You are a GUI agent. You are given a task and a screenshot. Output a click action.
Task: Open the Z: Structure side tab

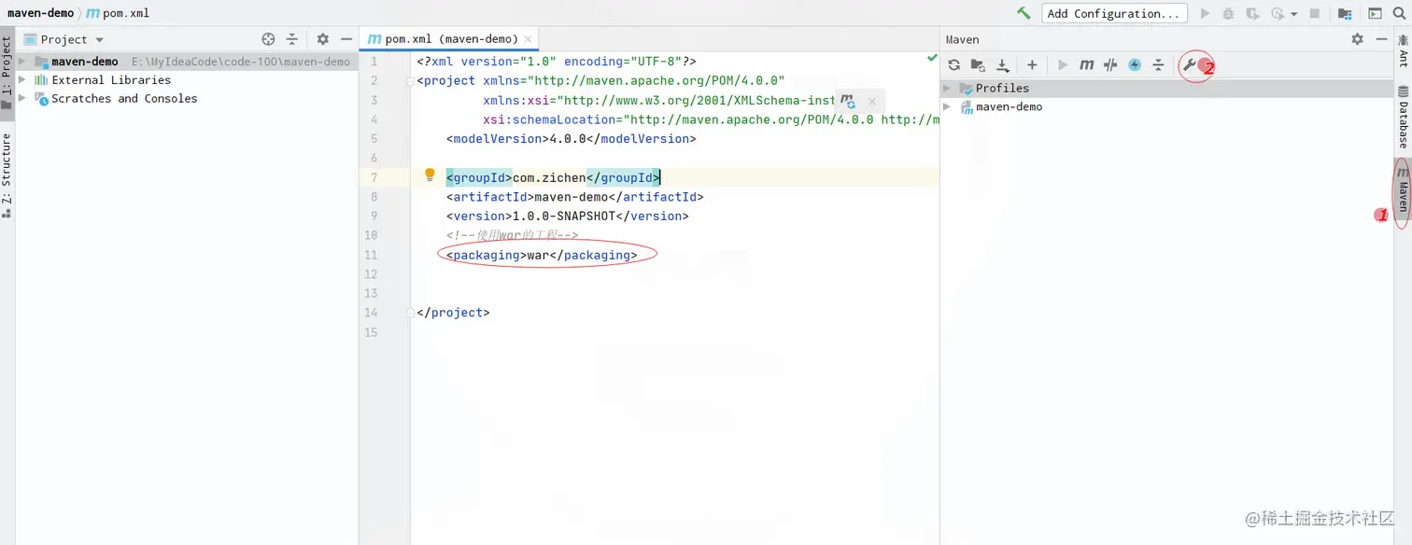point(7,175)
